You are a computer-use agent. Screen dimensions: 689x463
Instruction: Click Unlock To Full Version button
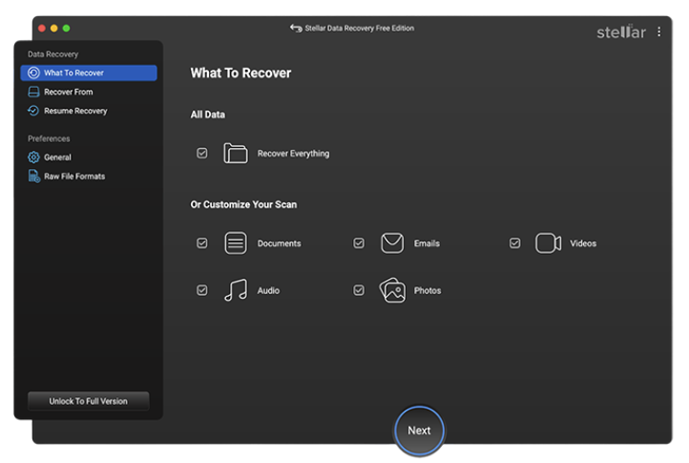coord(88,401)
